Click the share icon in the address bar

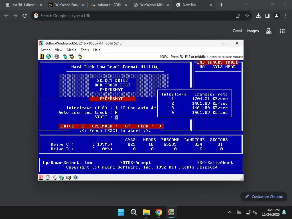[x=238, y=16]
